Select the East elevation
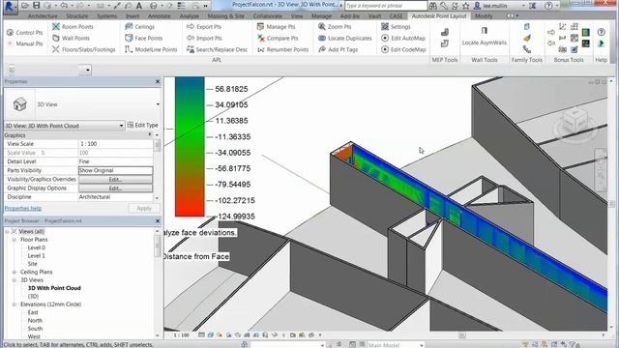The height and width of the screenshot is (348, 619). click(33, 312)
